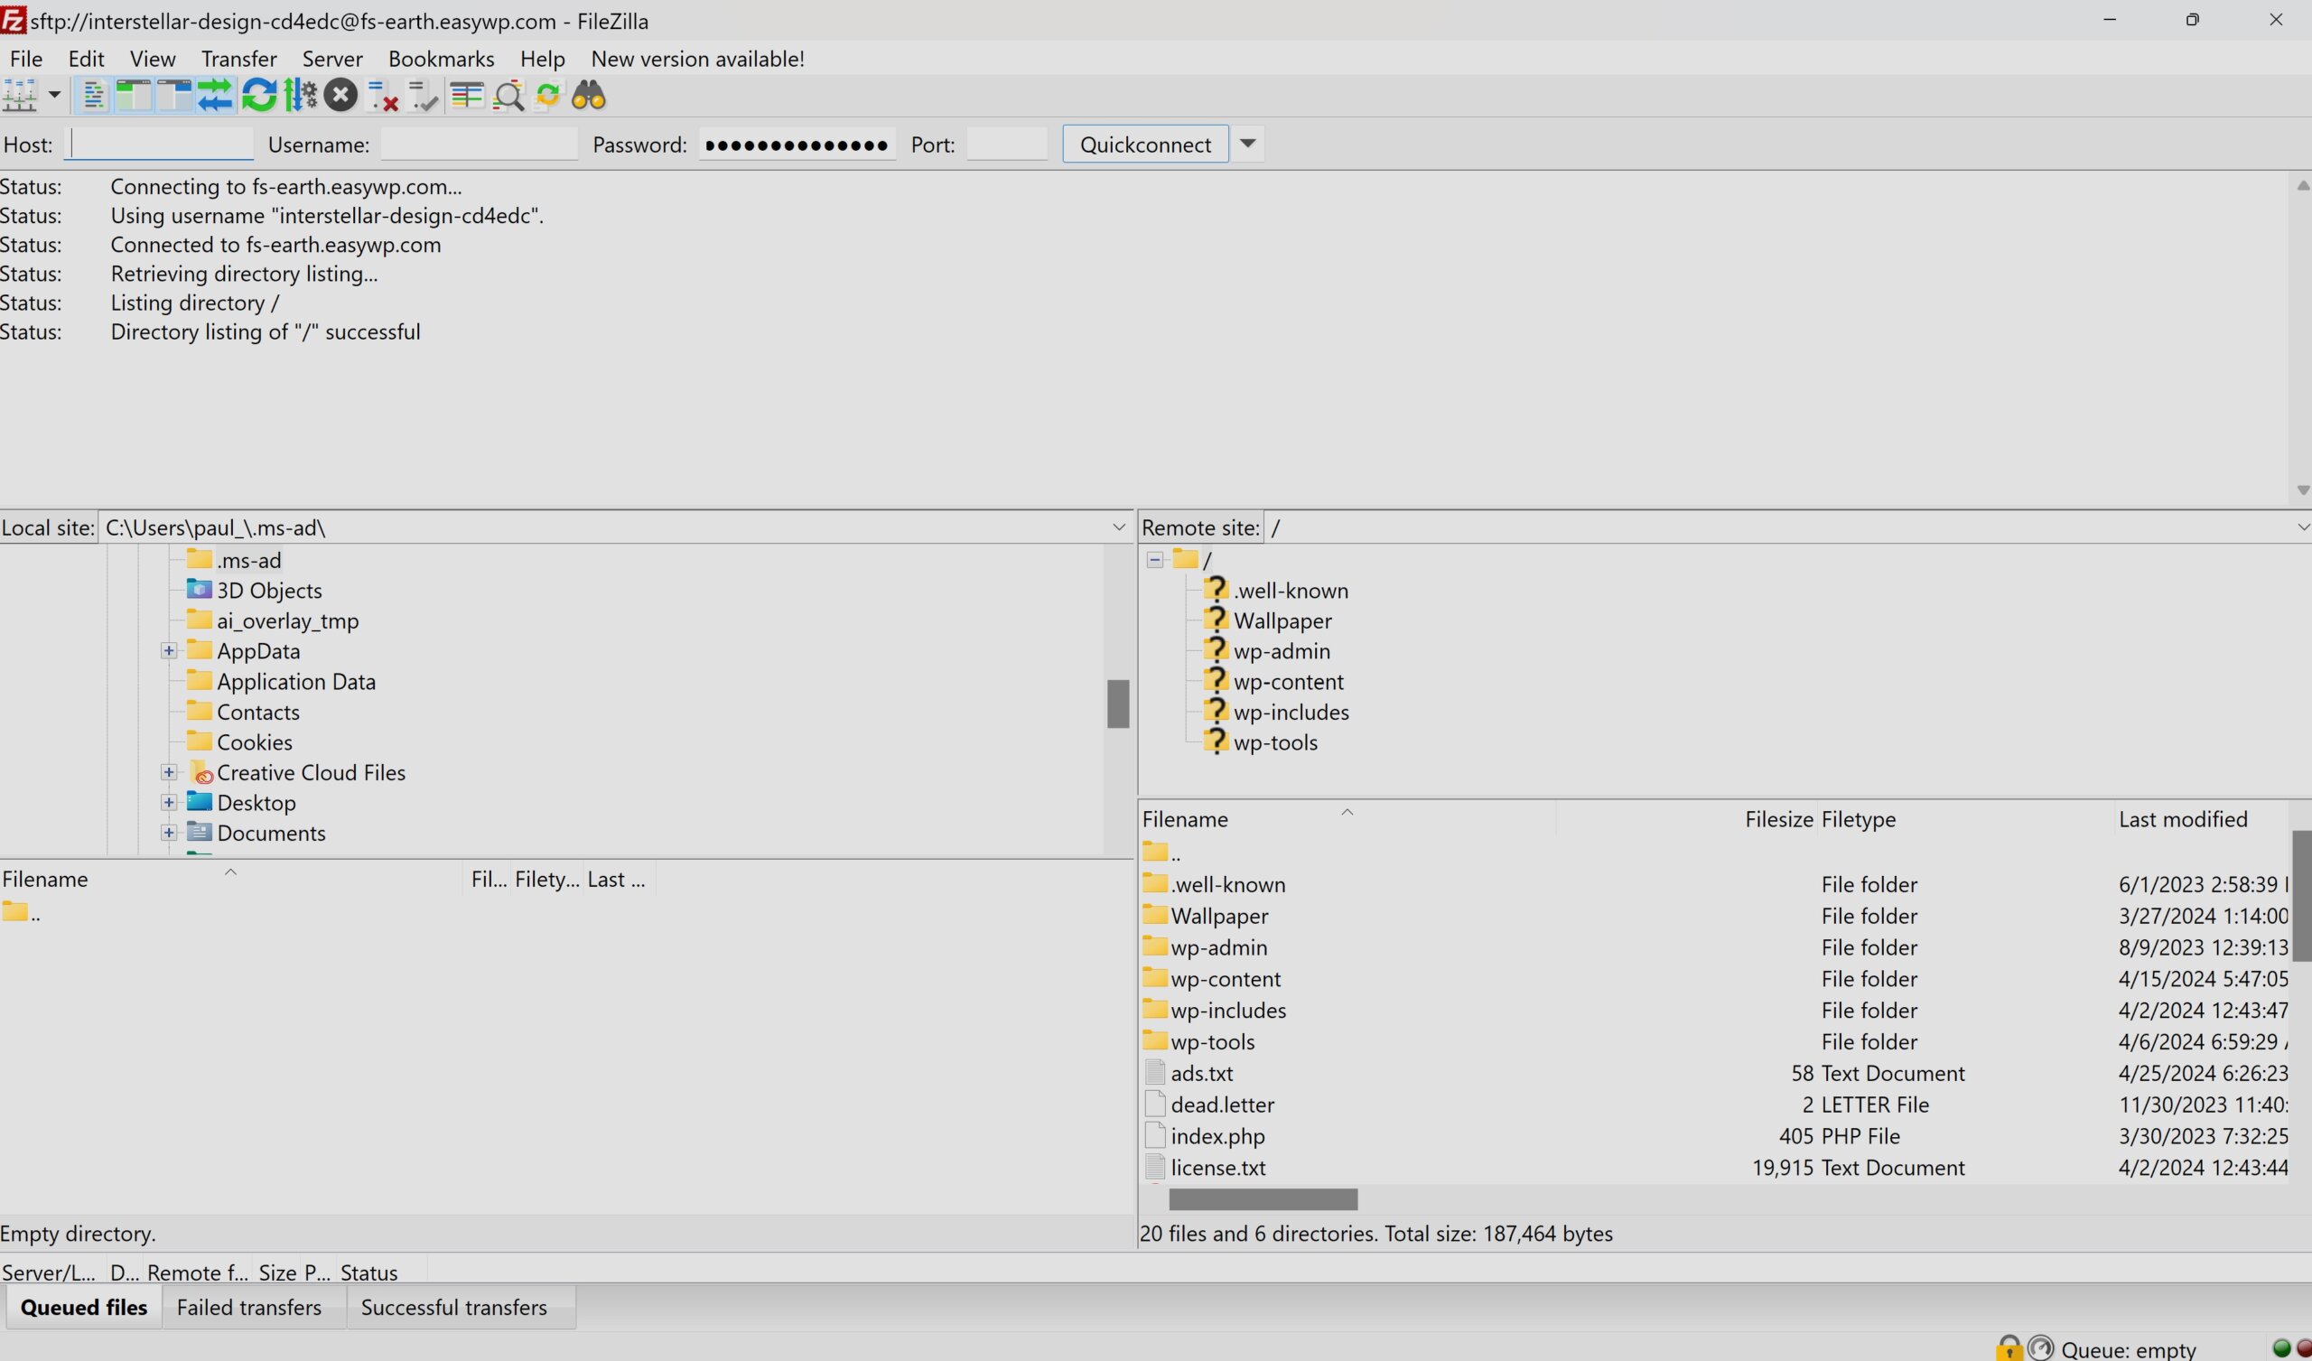Disconnect from the current server

coord(382,96)
